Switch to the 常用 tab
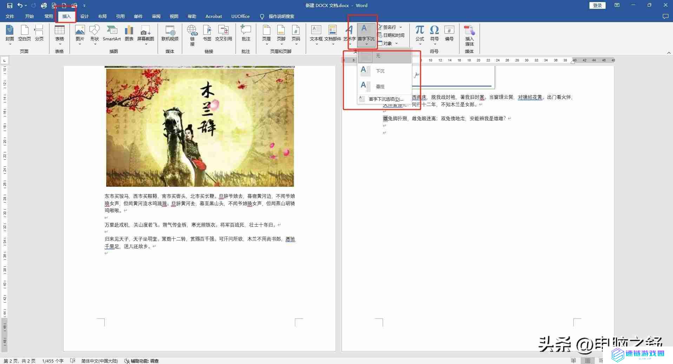The height and width of the screenshot is (364, 673). pos(48,16)
